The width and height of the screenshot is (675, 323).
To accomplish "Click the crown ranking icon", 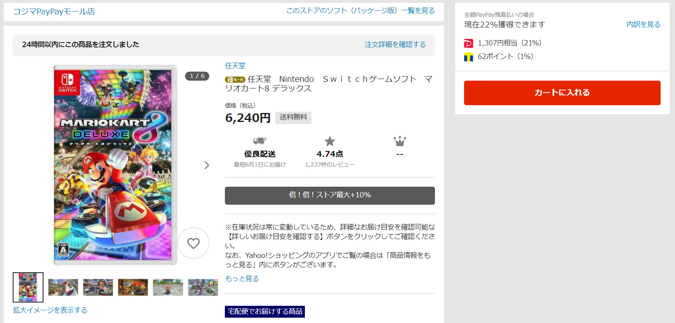I will [400, 141].
